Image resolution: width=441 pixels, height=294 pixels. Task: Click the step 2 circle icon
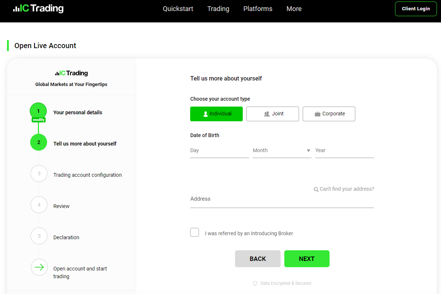click(39, 142)
